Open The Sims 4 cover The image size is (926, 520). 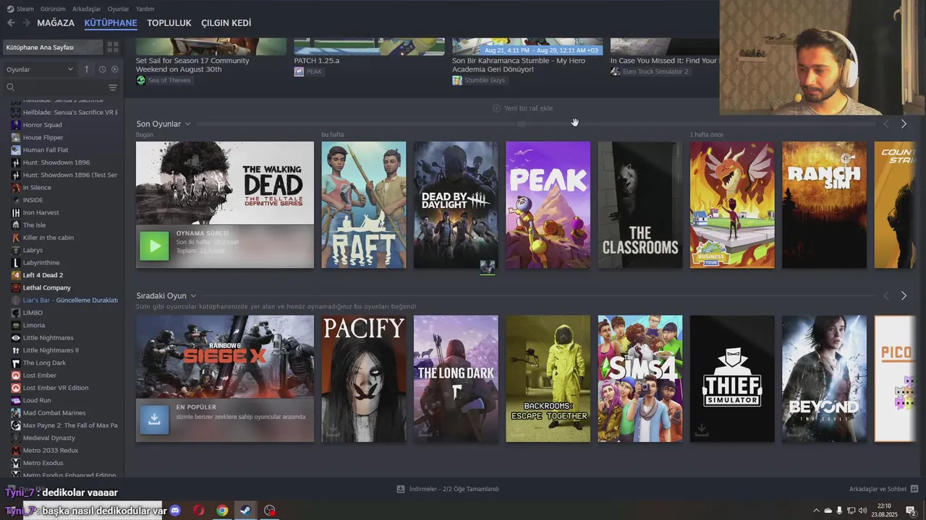(640, 378)
